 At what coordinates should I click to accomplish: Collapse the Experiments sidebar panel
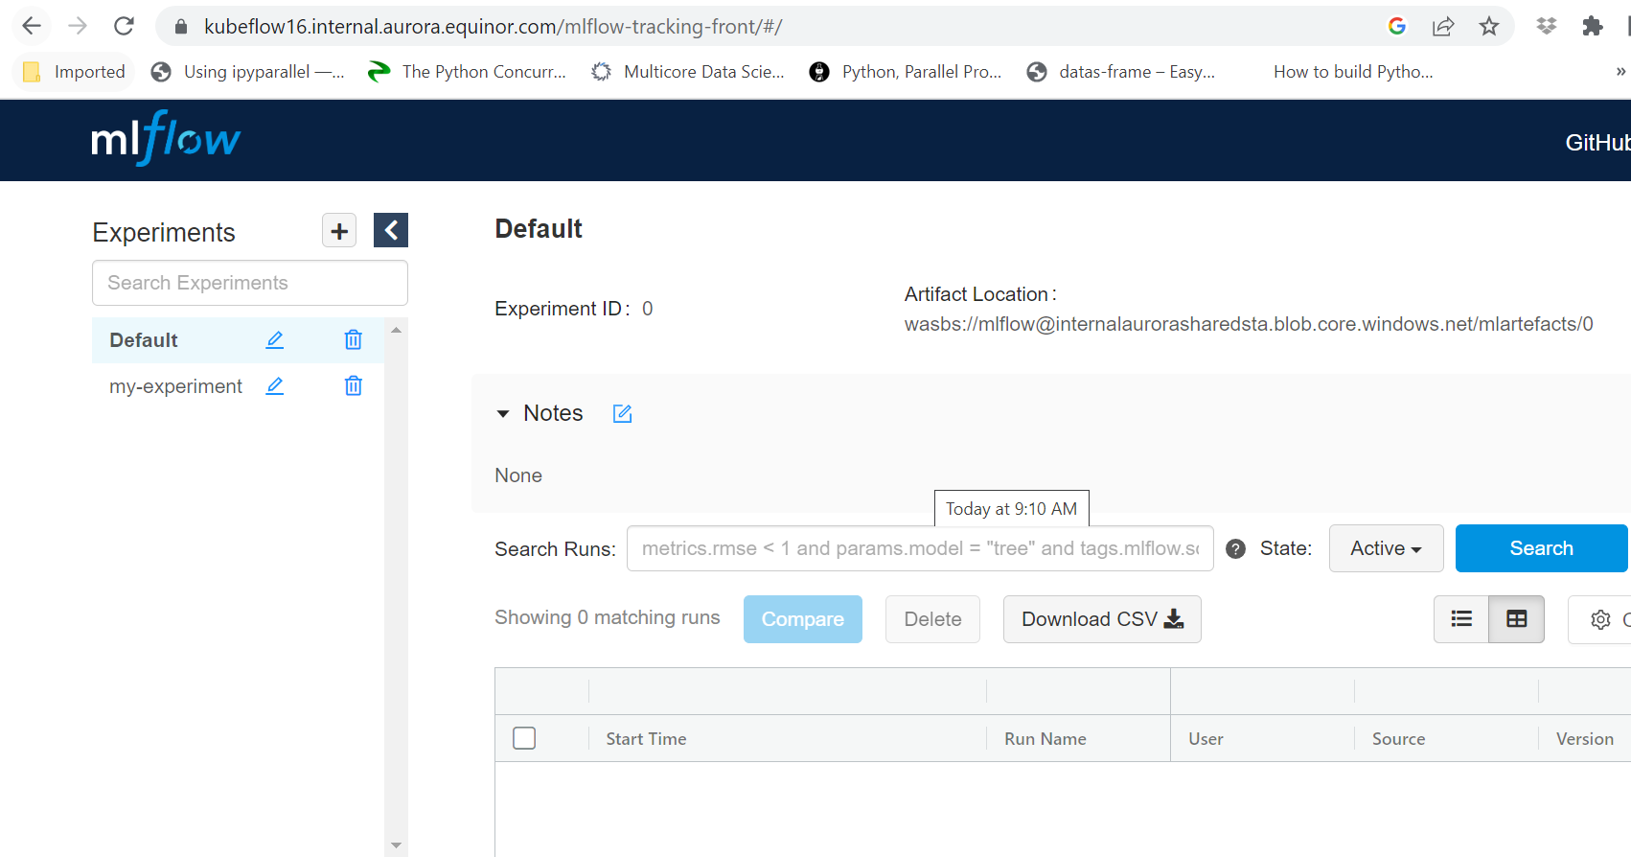coord(391,230)
